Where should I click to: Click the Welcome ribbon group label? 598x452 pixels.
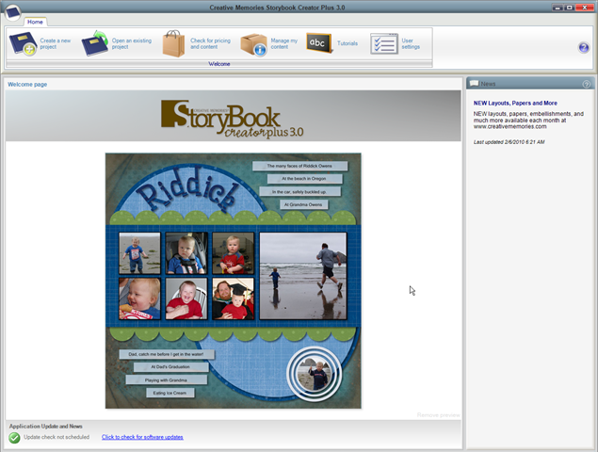click(x=219, y=64)
